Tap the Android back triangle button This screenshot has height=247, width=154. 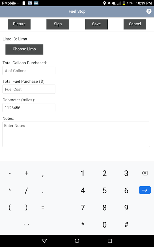(44, 241)
